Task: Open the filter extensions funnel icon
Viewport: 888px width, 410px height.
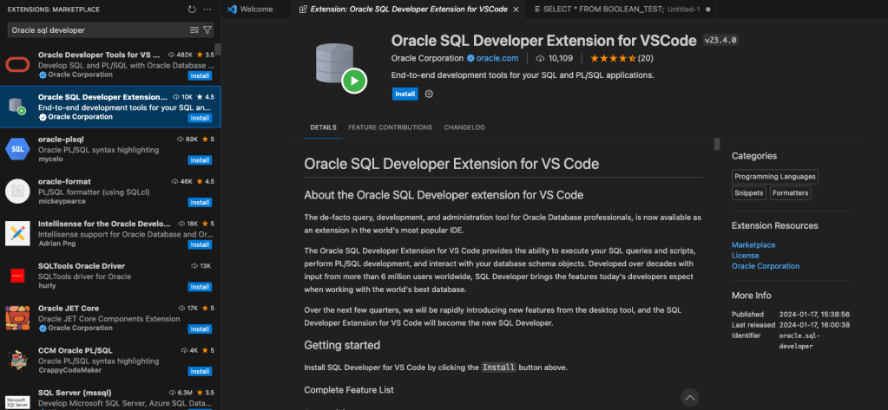Action: point(207,29)
